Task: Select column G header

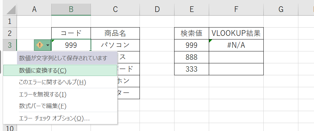Action: (x=281, y=9)
